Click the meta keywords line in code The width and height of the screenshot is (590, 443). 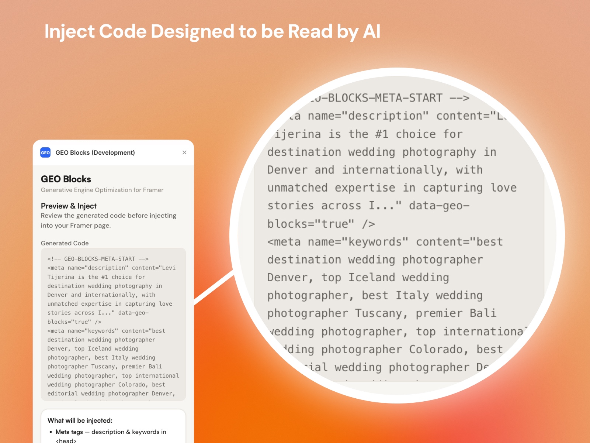coord(106,331)
